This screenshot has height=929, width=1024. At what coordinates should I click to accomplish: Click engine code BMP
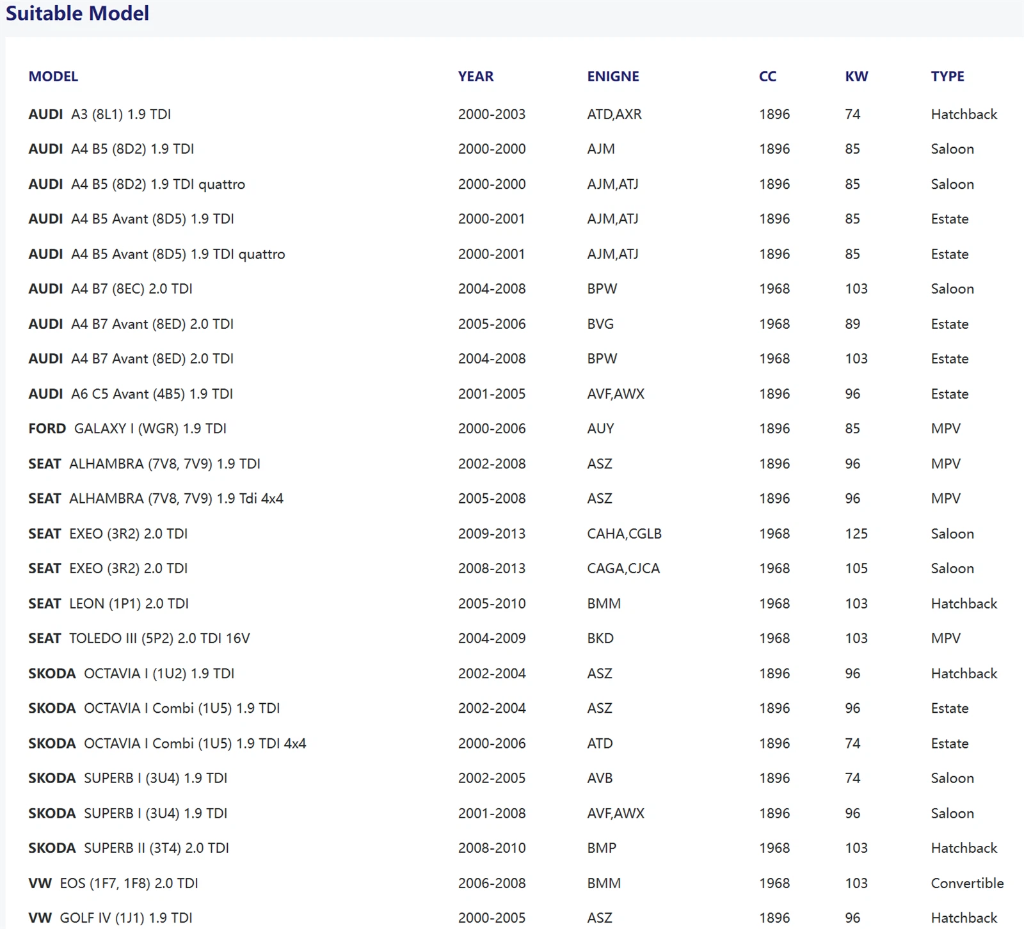click(x=602, y=848)
